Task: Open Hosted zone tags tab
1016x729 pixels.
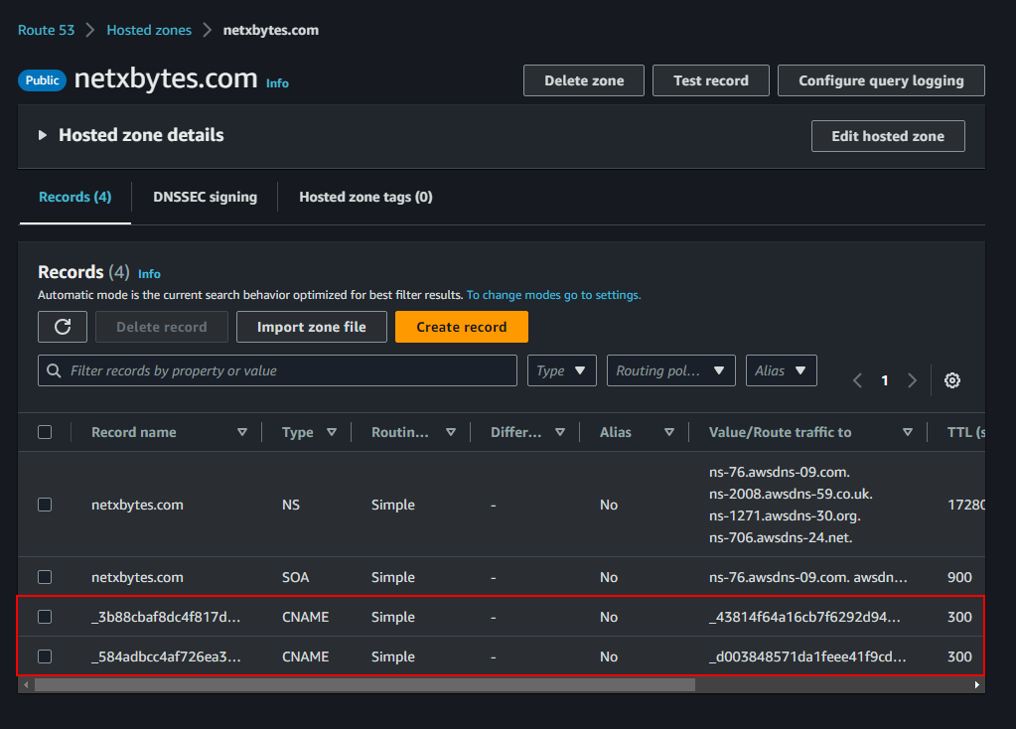Action: tap(365, 197)
